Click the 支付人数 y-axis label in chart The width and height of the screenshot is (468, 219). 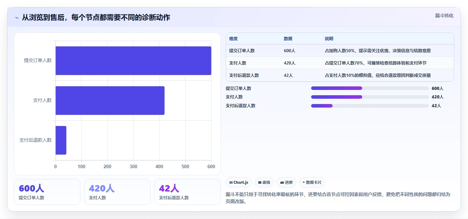42,100
